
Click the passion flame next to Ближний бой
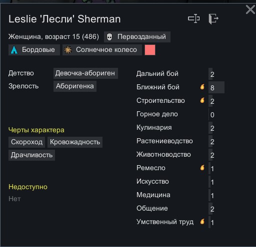tap(202, 87)
